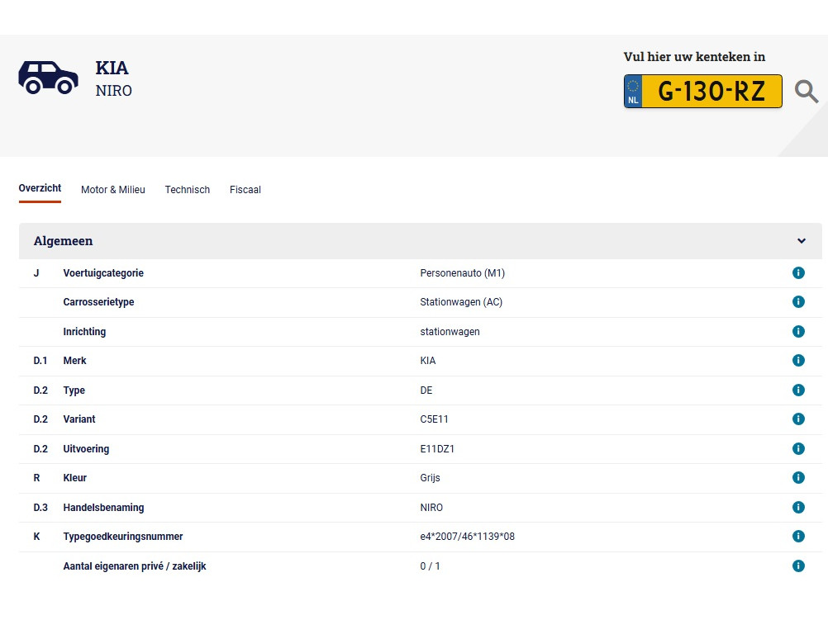The width and height of the screenshot is (828, 620).
Task: Go to the Fiscaal tab
Action: click(x=245, y=189)
